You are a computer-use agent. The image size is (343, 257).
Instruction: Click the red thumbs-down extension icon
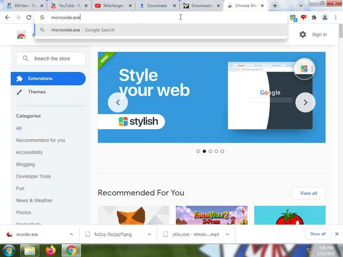click(303, 17)
